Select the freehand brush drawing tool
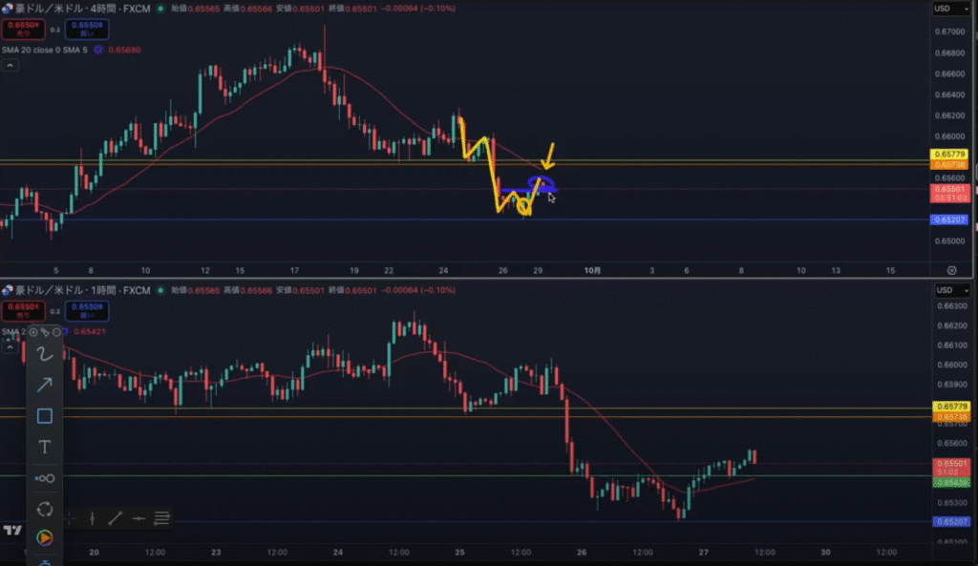978x566 pixels. click(44, 354)
